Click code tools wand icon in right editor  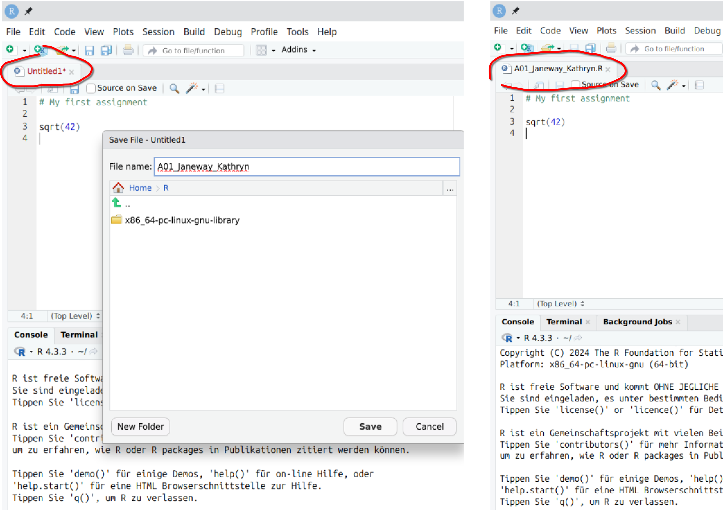coord(673,85)
